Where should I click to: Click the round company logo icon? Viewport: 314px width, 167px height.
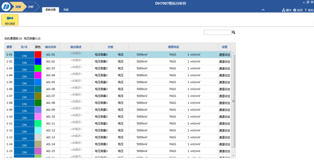point(6,6)
